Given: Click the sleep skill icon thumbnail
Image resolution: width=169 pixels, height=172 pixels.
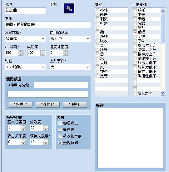Looking at the screenshot, I should (x=69, y=8).
